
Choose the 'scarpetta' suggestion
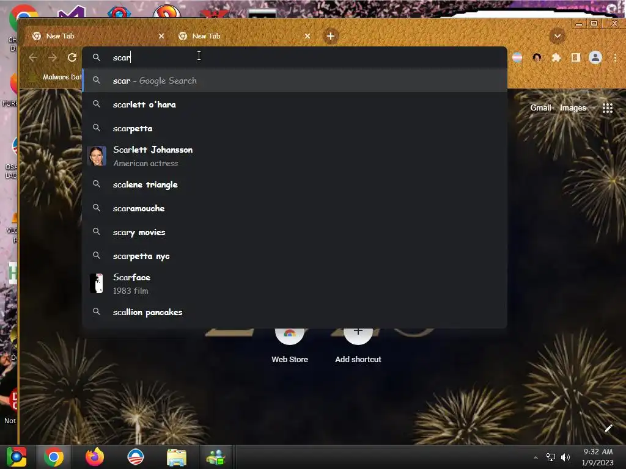click(x=295, y=128)
